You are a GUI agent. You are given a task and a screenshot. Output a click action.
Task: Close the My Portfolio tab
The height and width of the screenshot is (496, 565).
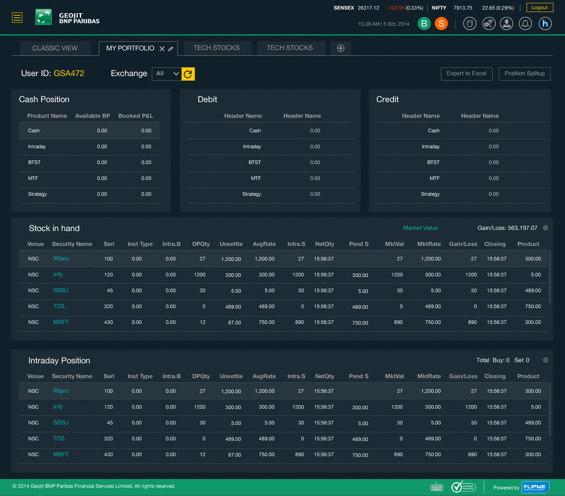pyautogui.click(x=162, y=49)
